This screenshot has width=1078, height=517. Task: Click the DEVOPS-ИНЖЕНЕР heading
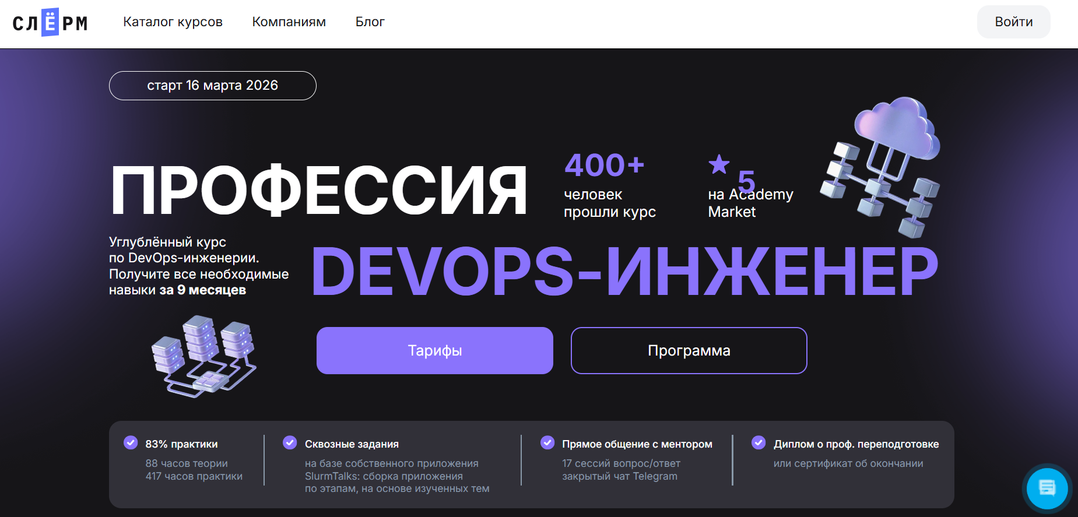tap(624, 272)
